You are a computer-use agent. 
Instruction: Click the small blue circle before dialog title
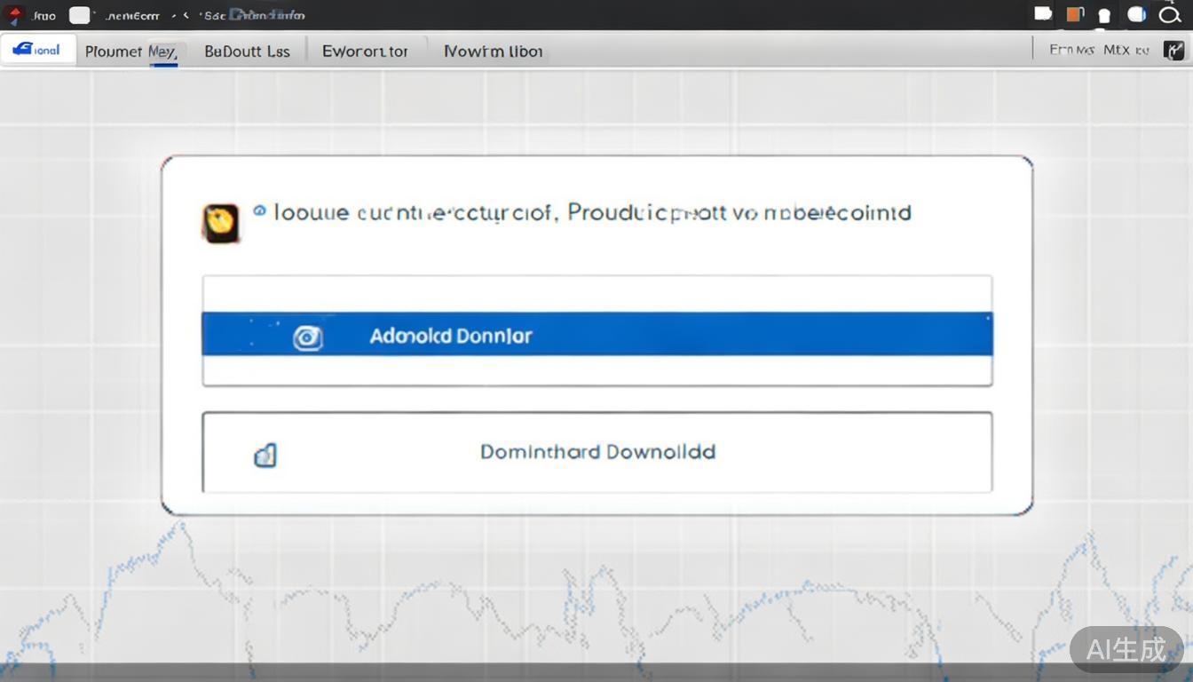(x=259, y=211)
